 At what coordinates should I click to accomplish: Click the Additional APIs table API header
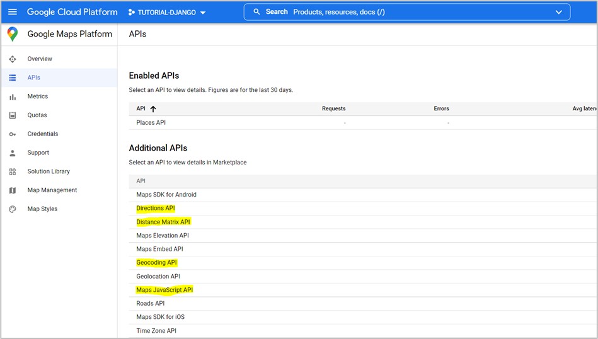click(x=141, y=181)
